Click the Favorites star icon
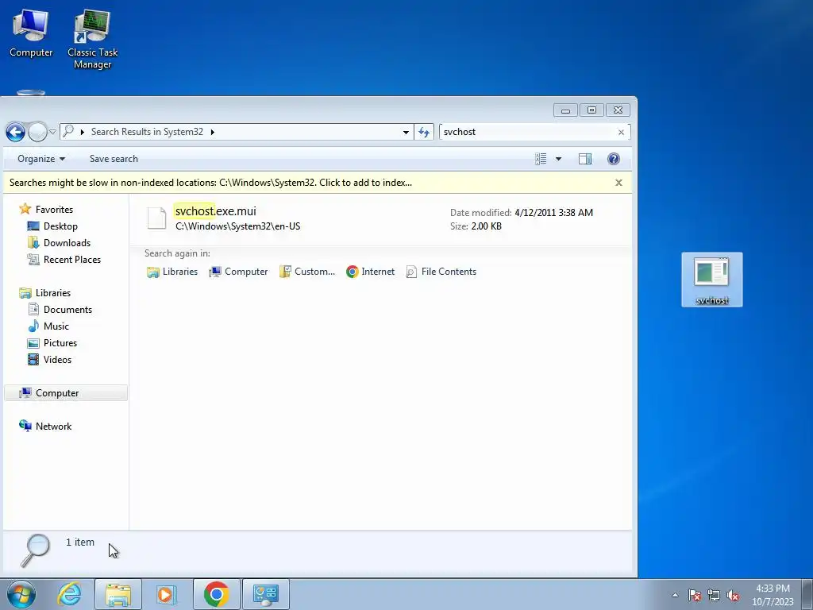This screenshot has height=610, width=813. coord(25,209)
